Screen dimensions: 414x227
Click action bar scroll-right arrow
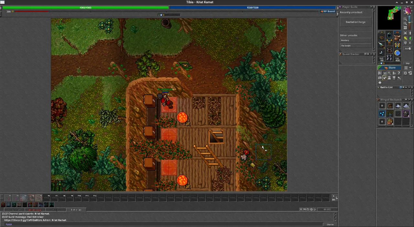pyautogui.click(x=334, y=196)
